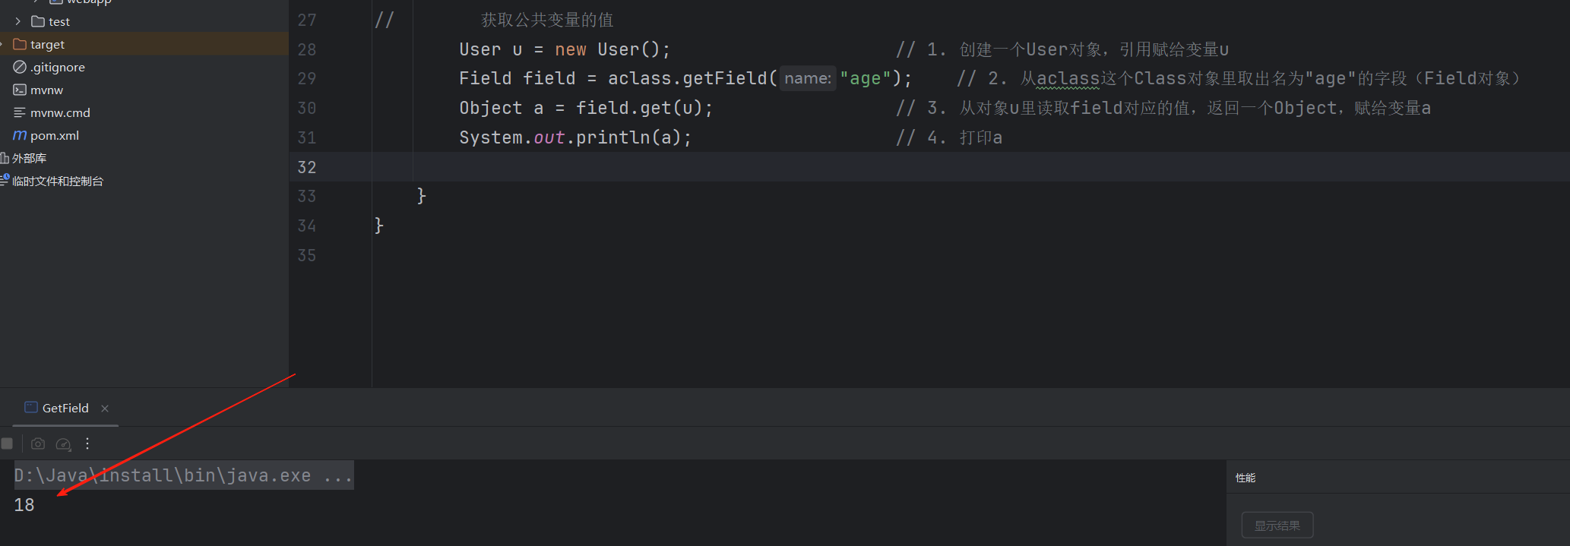Click the GetField run tab console icon
The width and height of the screenshot is (1570, 546).
click(x=31, y=407)
